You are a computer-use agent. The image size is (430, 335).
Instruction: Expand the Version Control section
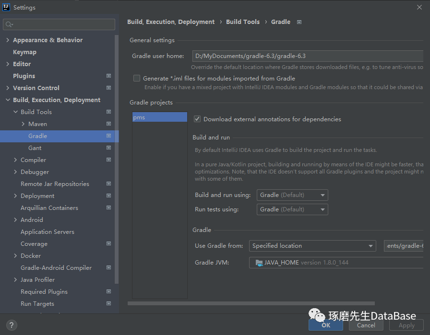[x=8, y=88]
